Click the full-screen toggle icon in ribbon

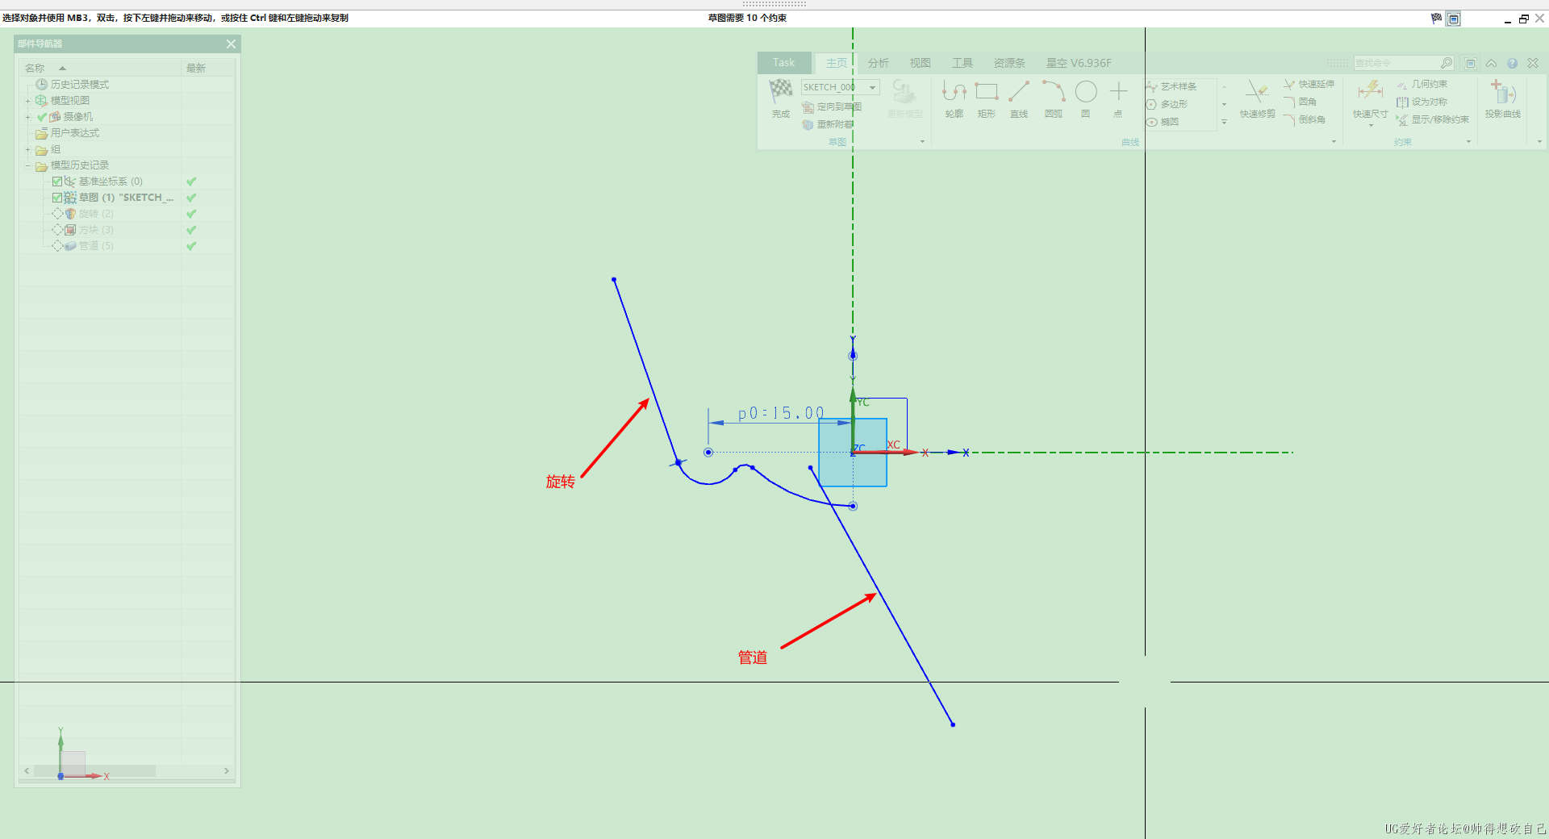[1471, 63]
